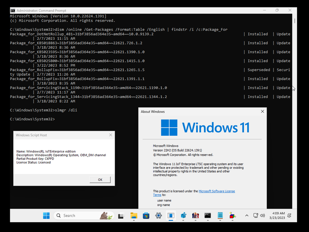The height and width of the screenshot is (232, 309).
Task: Click the Package_for_KB5023595 line
Action: (x=77, y=52)
